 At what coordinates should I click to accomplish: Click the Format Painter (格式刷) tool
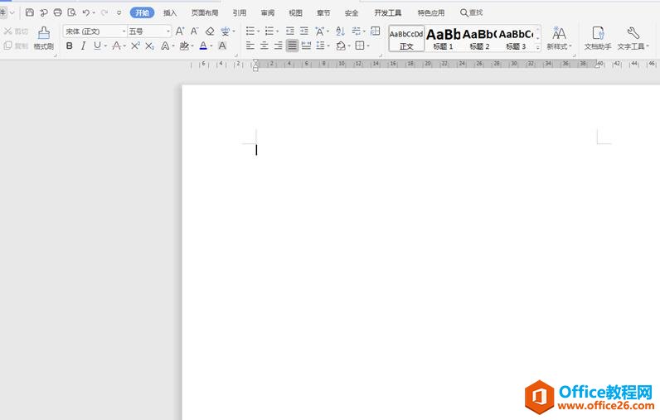43,37
